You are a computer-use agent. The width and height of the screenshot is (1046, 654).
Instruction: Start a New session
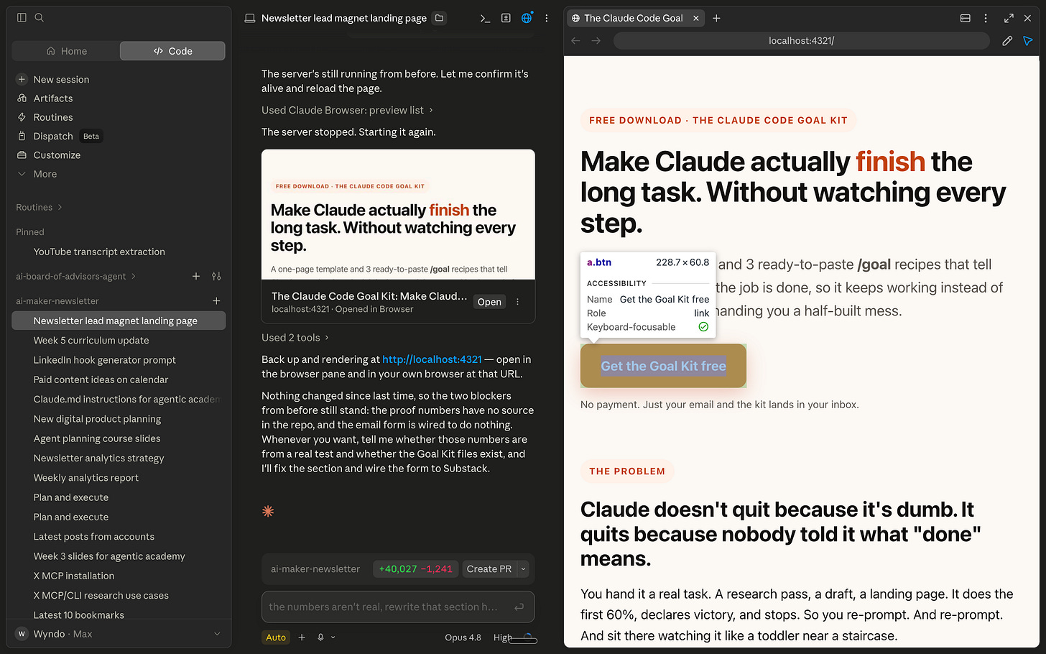tap(61, 80)
